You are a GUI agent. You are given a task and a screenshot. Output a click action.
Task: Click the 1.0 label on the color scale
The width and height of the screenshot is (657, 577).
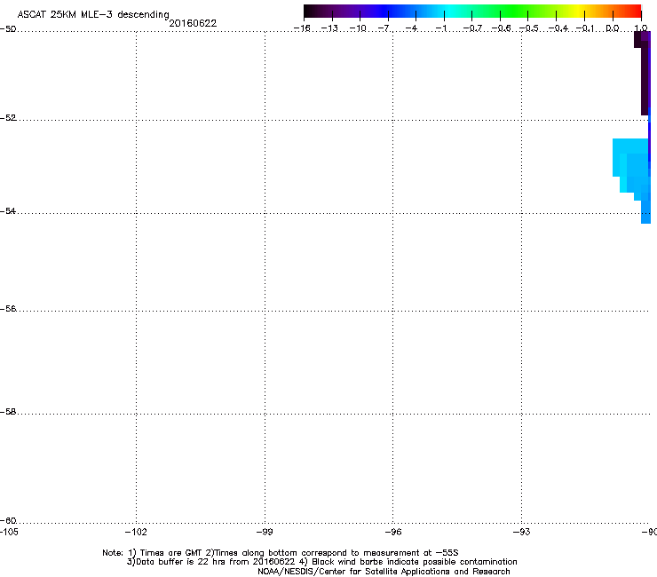(641, 28)
